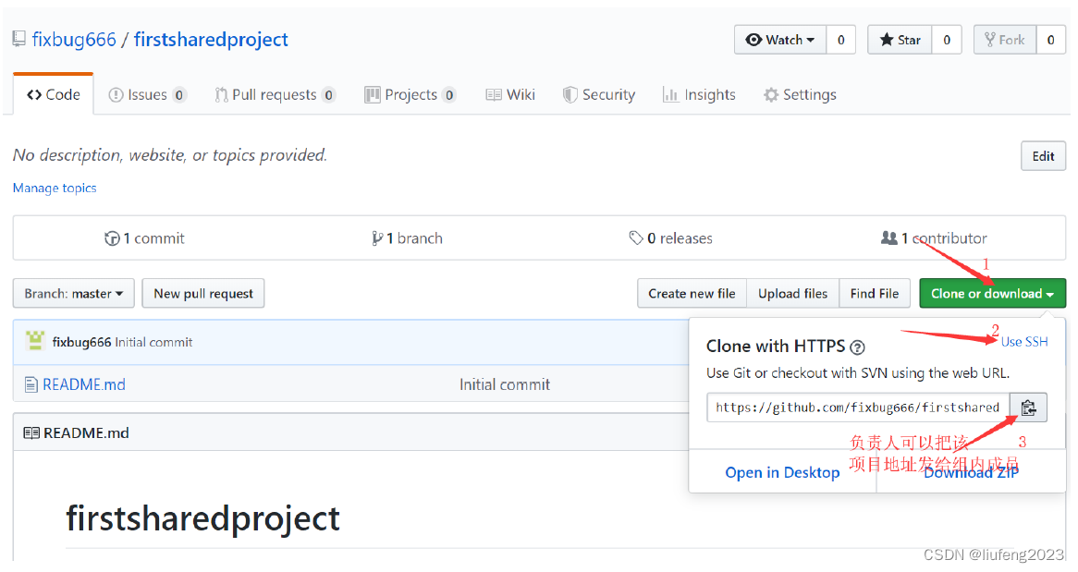The image size is (1078, 572).
Task: Click the tag icon next to 0 releases
Action: coord(636,238)
